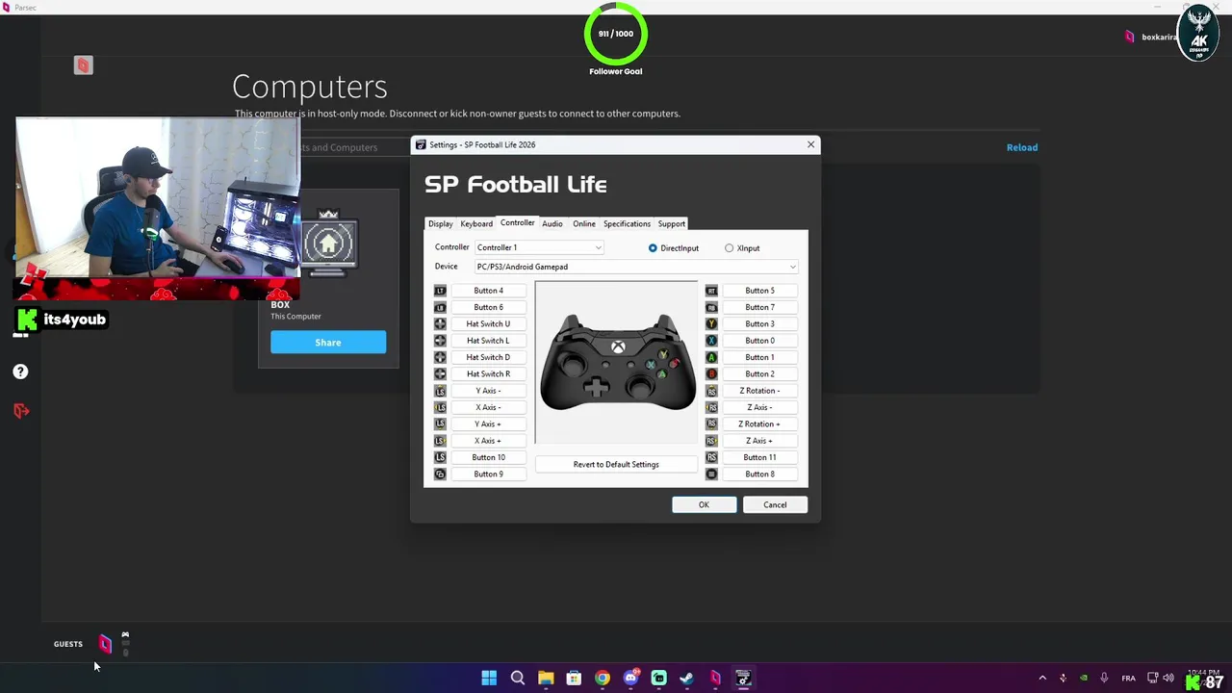1232x693 pixels.
Task: Click the RS icon beside Z Rotation -
Action: pos(711,391)
